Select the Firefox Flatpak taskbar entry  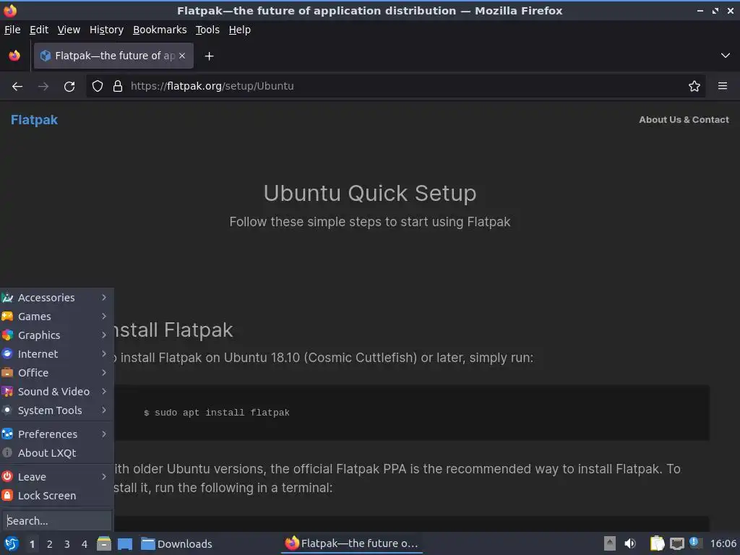pos(352,543)
